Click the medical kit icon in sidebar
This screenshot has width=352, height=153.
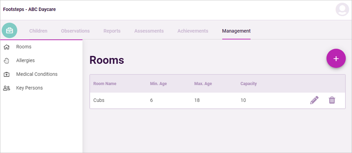pyautogui.click(x=7, y=74)
